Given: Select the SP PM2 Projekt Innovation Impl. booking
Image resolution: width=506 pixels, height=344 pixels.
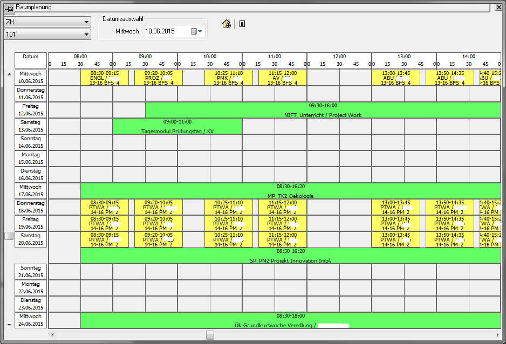Looking at the screenshot, I should point(290,256).
